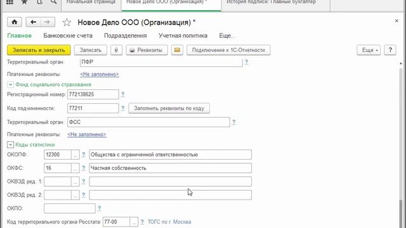Open attached files paperclip button
This screenshot has width=406, height=228.
116,50
